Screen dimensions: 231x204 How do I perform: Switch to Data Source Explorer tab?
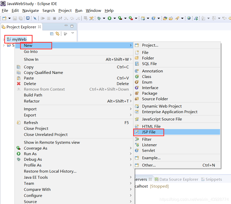pyautogui.click(x=177, y=179)
